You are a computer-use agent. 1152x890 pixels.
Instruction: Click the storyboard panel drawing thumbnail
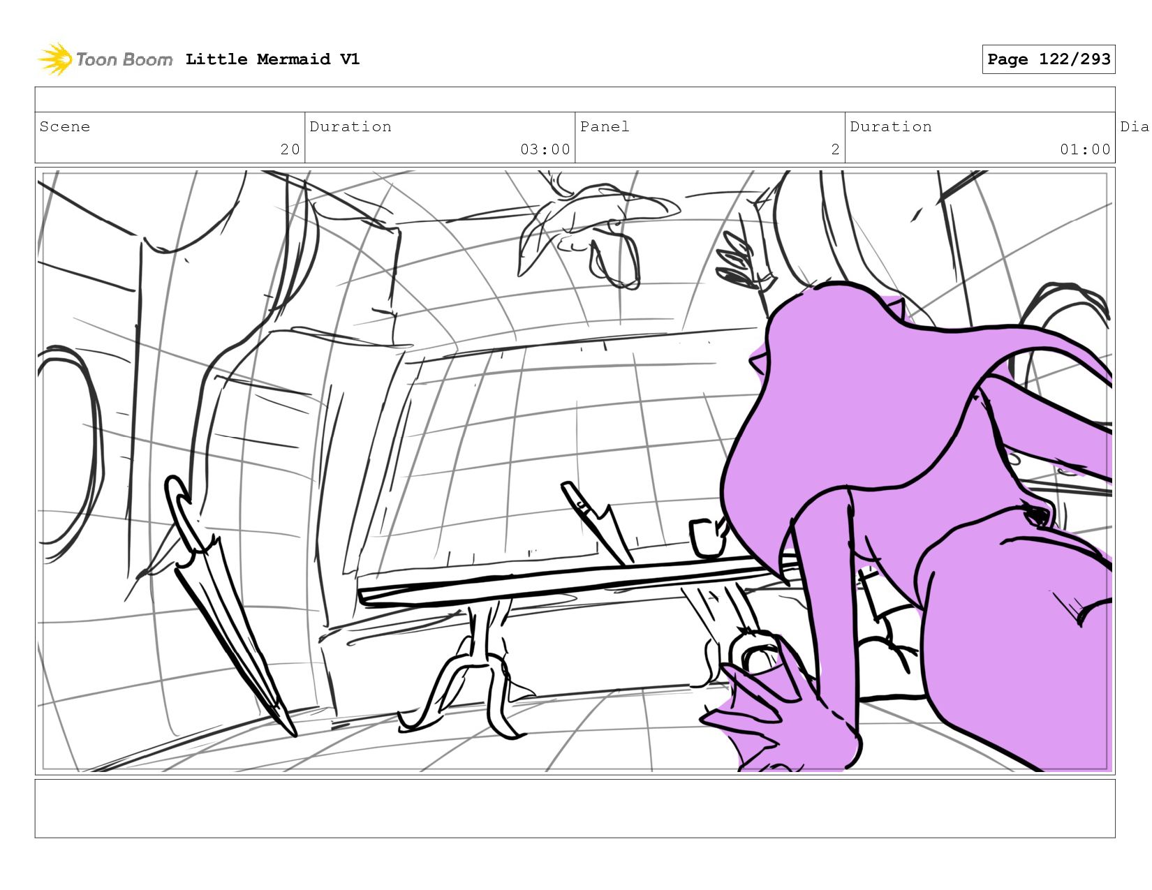point(575,471)
